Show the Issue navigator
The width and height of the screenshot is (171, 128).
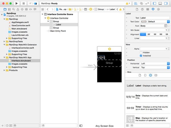[x=18, y=9]
